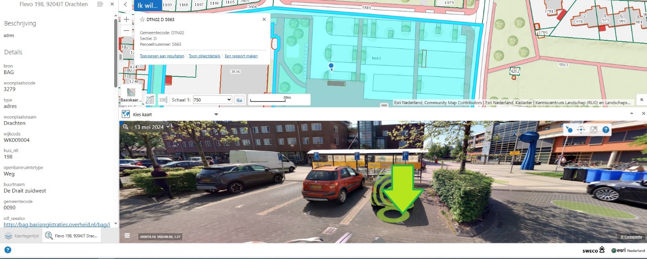The image size is (647, 259).
Task: Toggle the scale input tool beside Schaal
Action: [x=163, y=100]
